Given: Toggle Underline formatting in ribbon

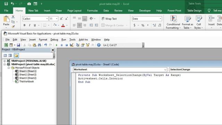Looking at the screenshot, I should tap(35, 25).
